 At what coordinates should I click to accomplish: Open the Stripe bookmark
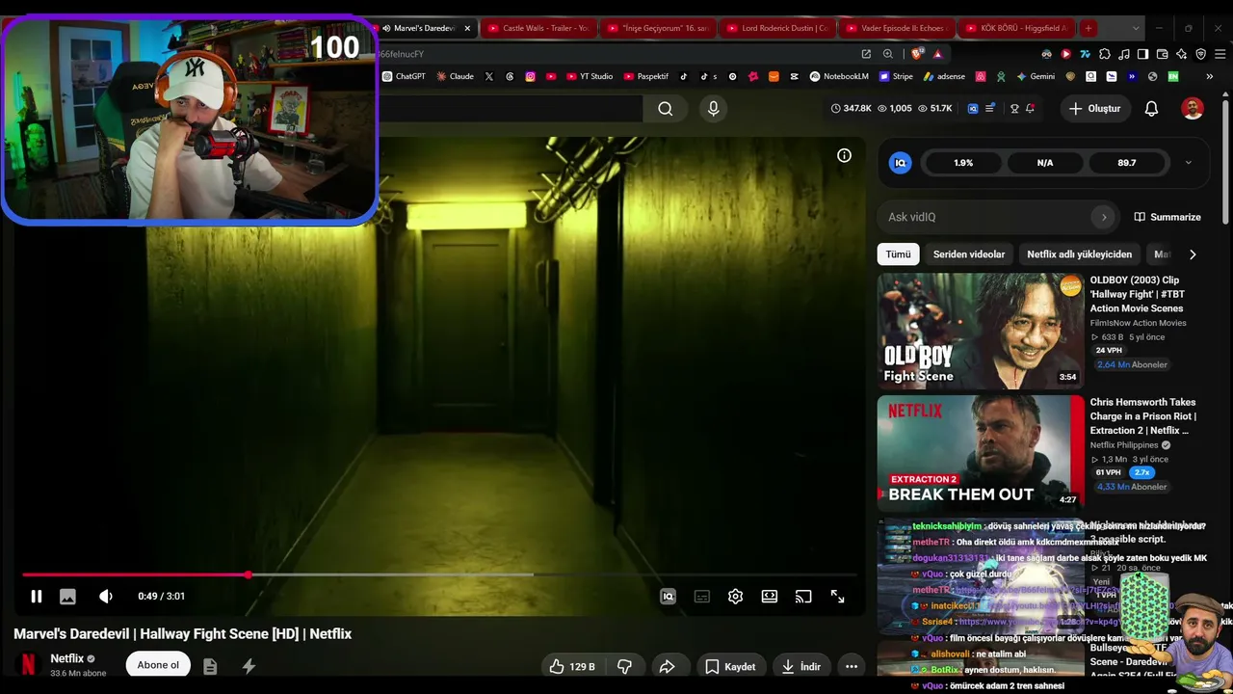[x=895, y=76]
